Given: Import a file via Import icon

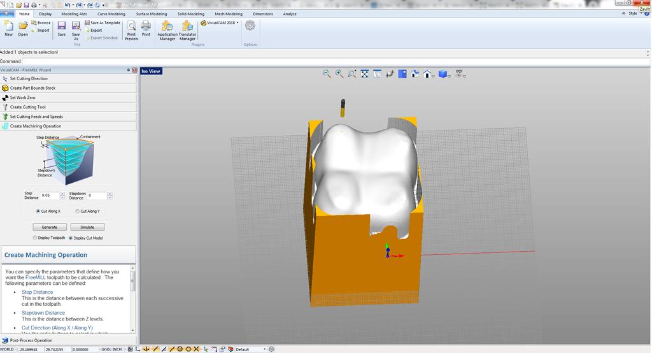Looking at the screenshot, I should tap(41, 31).
